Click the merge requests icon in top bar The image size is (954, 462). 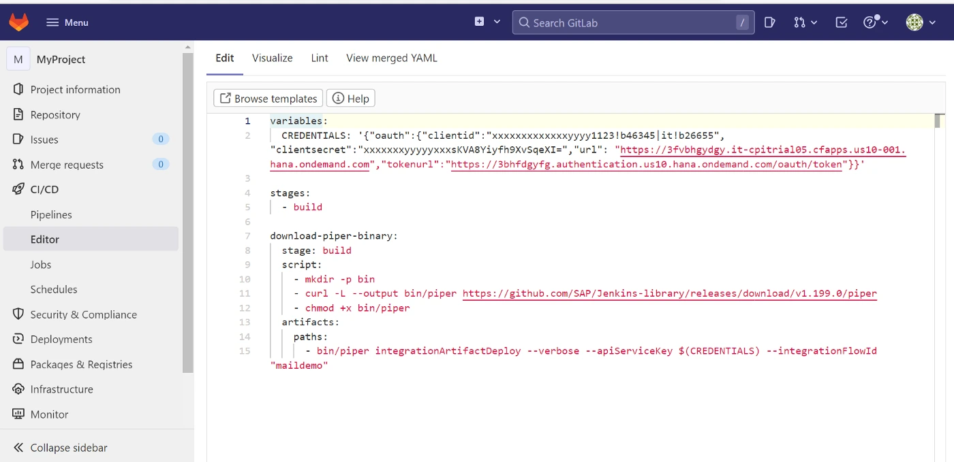[x=801, y=22]
